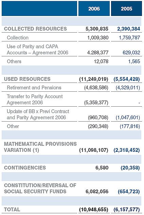Click Collection 2005 value 1,759,787

pyautogui.click(x=129, y=38)
